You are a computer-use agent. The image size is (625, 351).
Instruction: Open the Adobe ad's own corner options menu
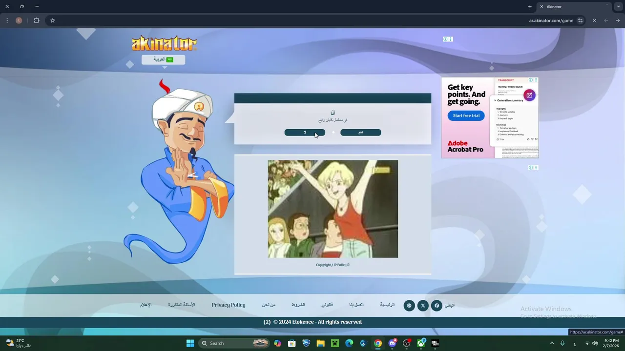pos(536,80)
